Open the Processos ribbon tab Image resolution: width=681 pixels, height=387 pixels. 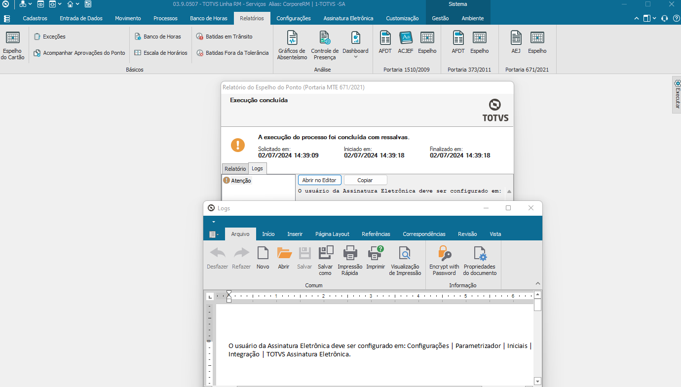click(165, 18)
